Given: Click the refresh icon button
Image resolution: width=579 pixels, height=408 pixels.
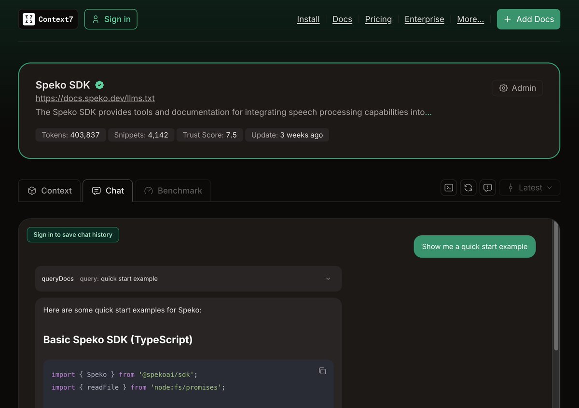Looking at the screenshot, I should click(x=468, y=188).
